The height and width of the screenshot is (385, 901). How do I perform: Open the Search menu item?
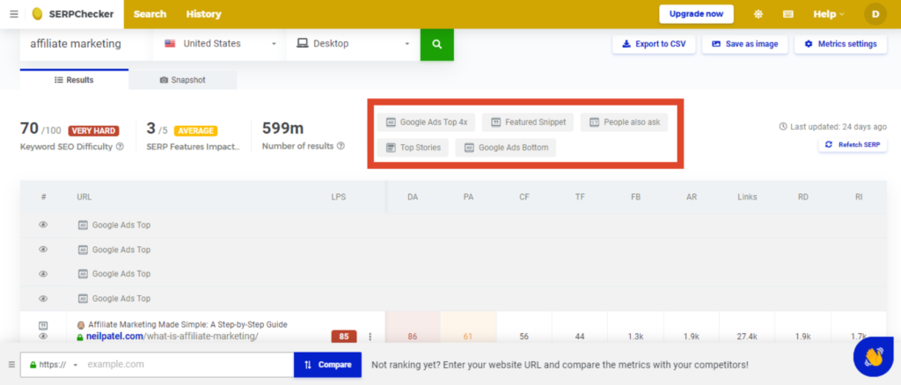pos(150,14)
